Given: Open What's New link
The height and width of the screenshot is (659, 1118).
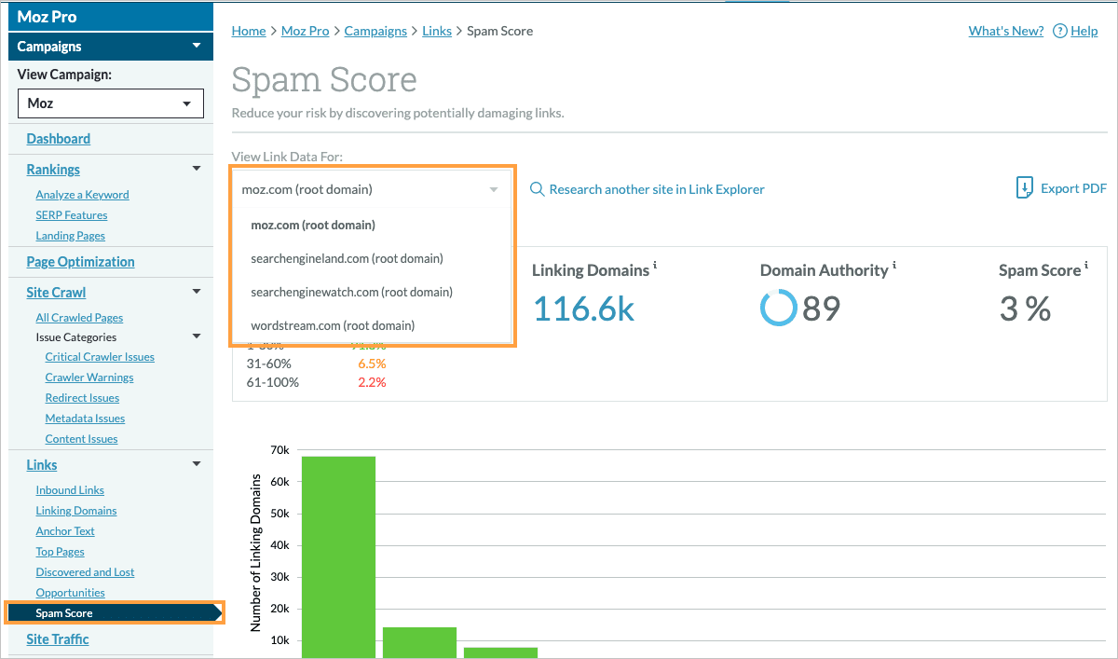Looking at the screenshot, I should click(1005, 31).
